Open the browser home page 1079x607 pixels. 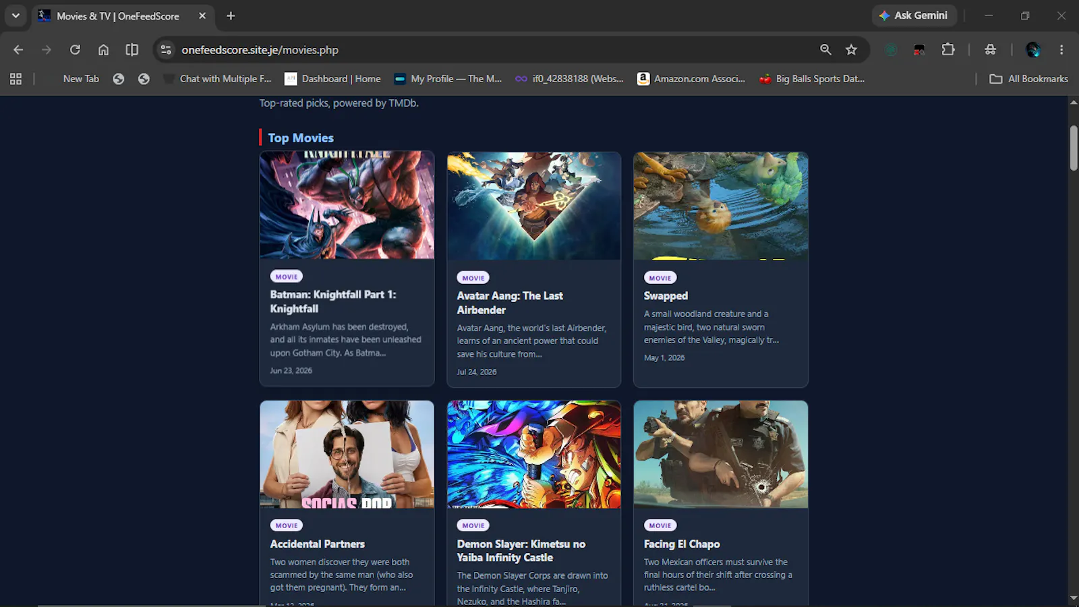(103, 49)
